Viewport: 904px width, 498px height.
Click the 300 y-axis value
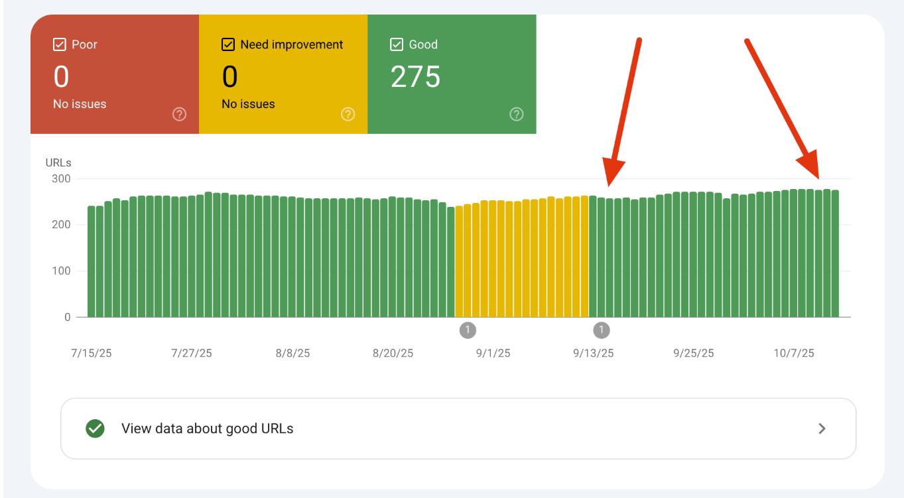click(61, 178)
